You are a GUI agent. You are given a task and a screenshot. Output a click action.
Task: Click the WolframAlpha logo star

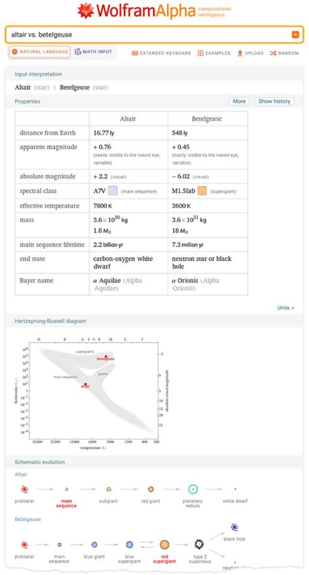(x=86, y=11)
